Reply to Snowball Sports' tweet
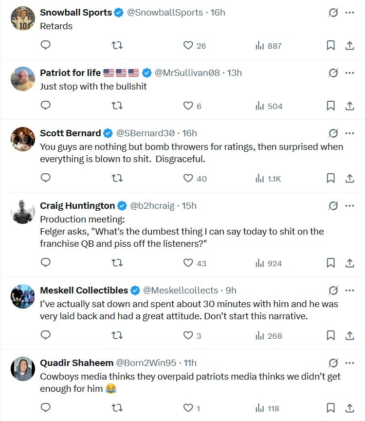The height and width of the screenshot is (421, 365). [46, 45]
